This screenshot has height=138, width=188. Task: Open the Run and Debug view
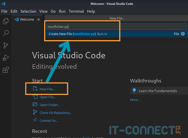click(x=6, y=58)
